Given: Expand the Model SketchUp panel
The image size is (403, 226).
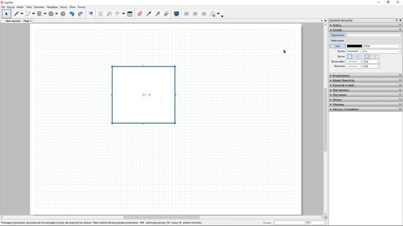Looking at the screenshot, I should [331, 80].
